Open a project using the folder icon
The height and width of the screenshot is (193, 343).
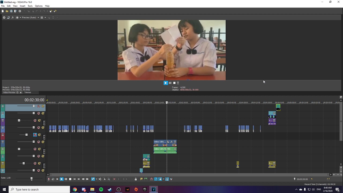(7, 11)
